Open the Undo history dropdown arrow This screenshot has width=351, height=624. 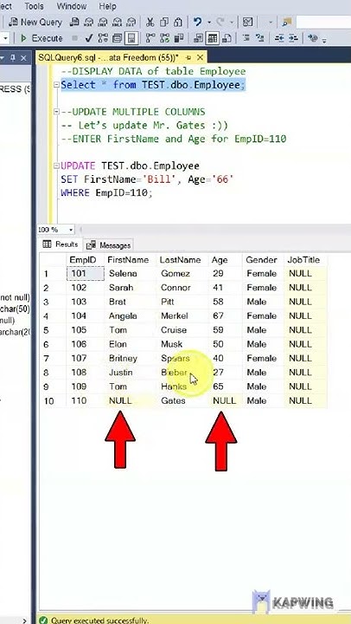209,23
